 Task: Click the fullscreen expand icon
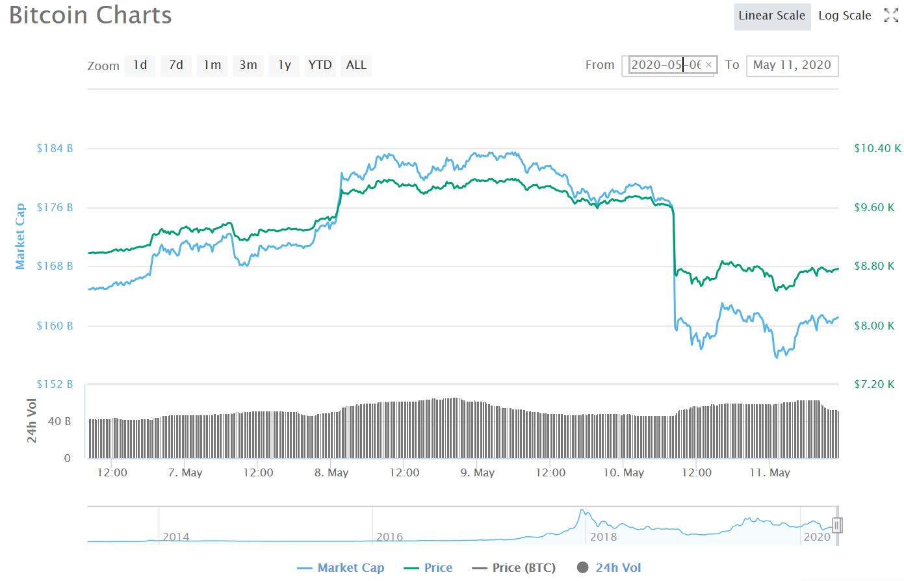pyautogui.click(x=891, y=16)
